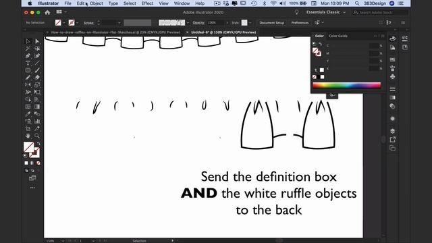Image resolution: width=432 pixels, height=243 pixels.
Task: Select the Eyedropper tool
Action: pyautogui.click(x=28, y=114)
